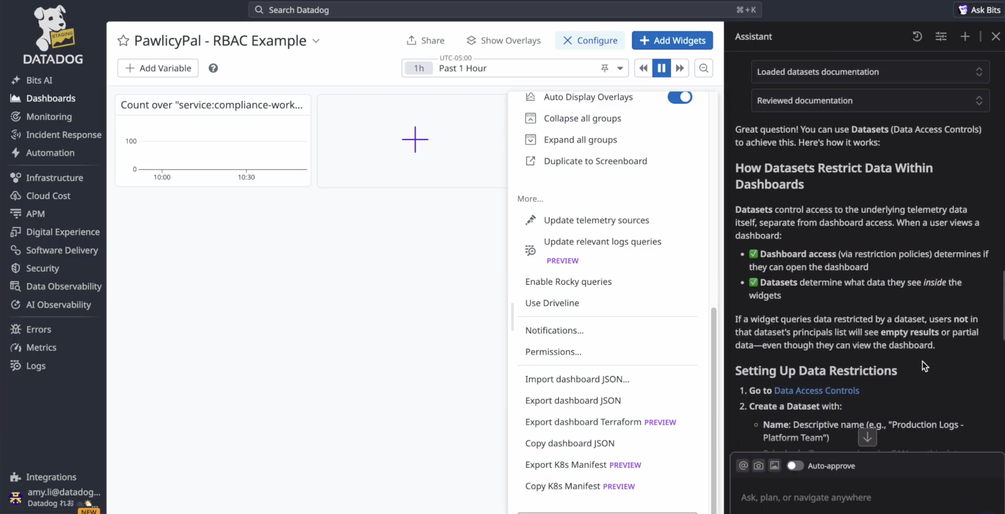This screenshot has width=1005, height=514.
Task: Expand the time range dropdown arrow
Action: pos(620,68)
